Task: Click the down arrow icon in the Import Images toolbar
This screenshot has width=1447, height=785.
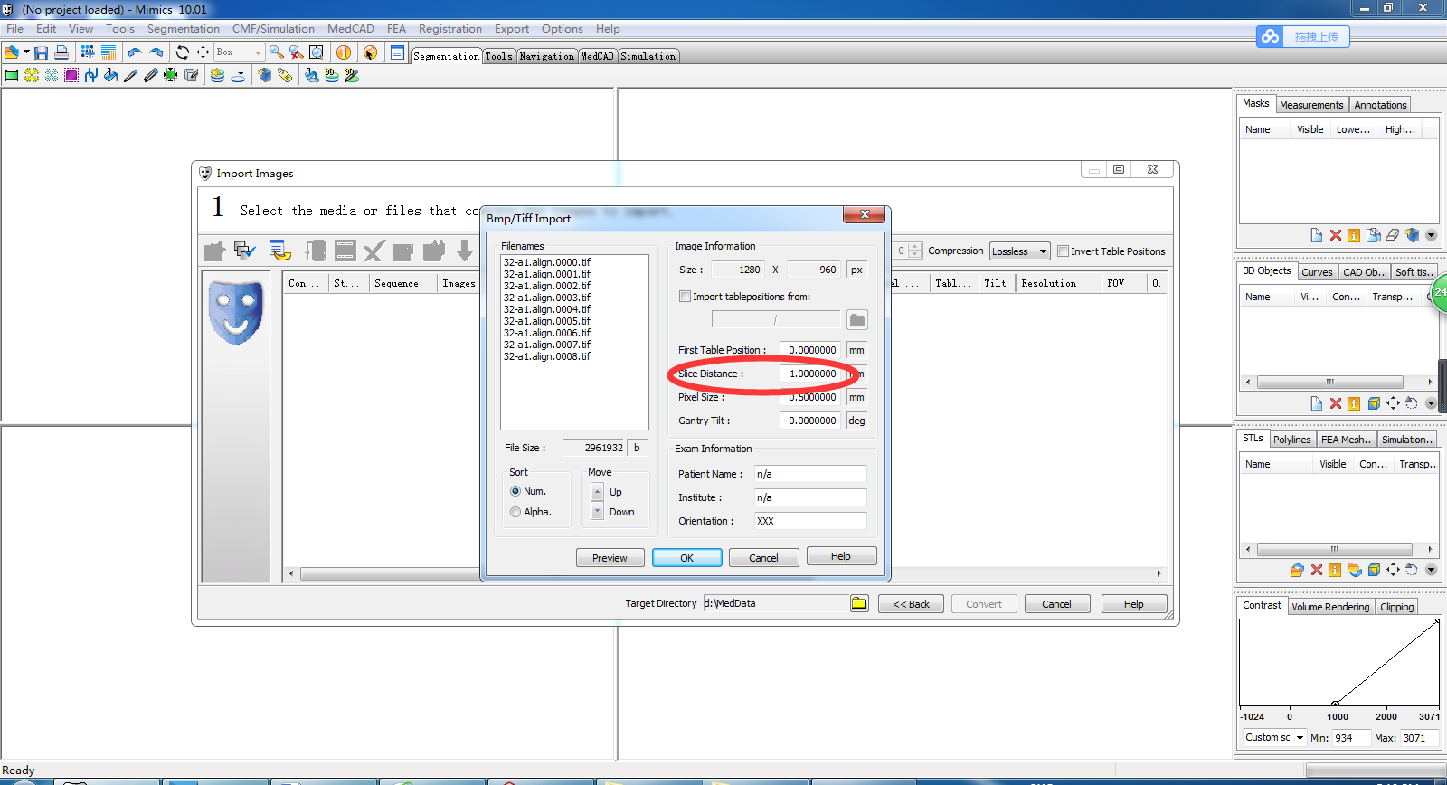Action: 465,251
